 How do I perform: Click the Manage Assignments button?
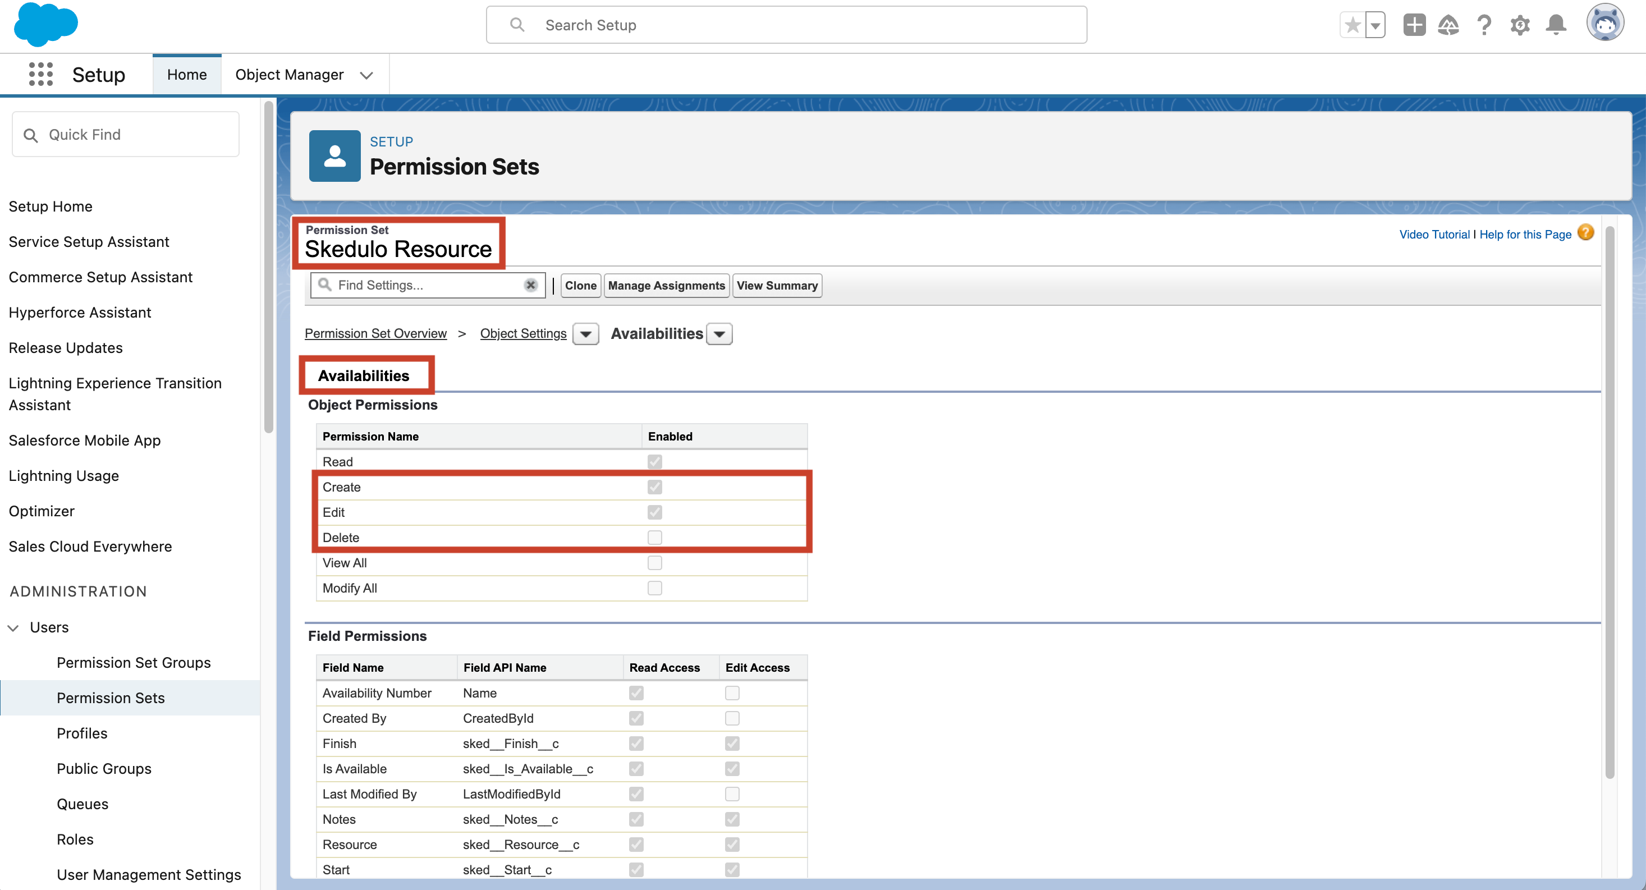pyautogui.click(x=665, y=285)
